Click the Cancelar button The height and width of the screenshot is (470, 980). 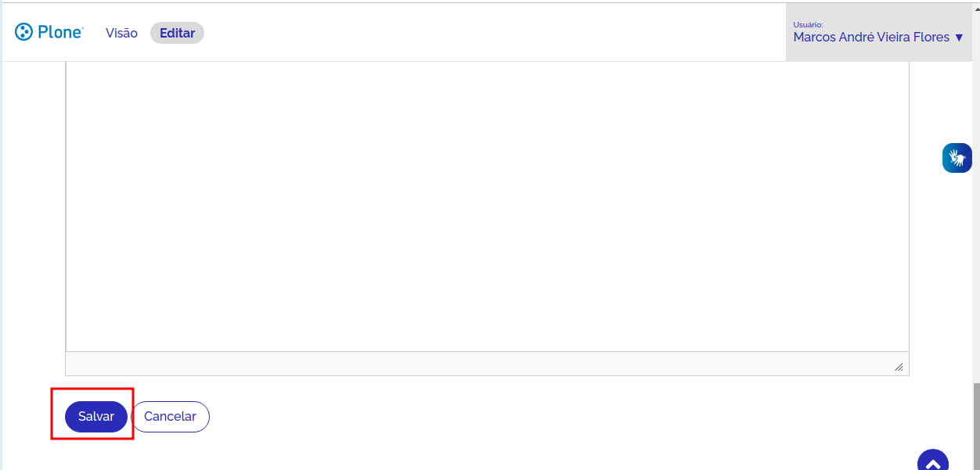click(x=170, y=417)
